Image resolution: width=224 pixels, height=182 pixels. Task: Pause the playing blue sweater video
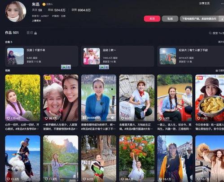click(84, 118)
